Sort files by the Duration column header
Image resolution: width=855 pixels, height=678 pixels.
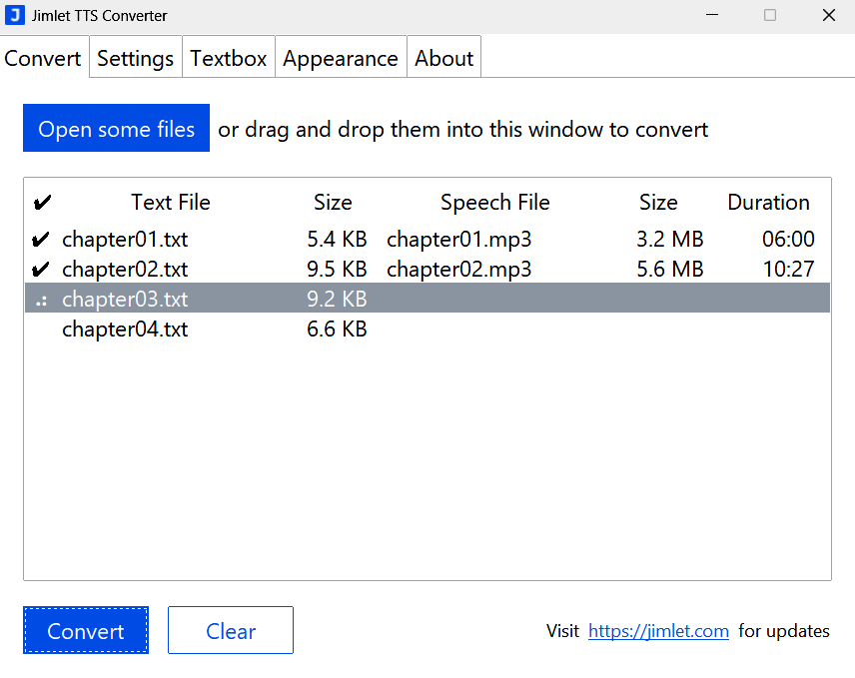[768, 202]
